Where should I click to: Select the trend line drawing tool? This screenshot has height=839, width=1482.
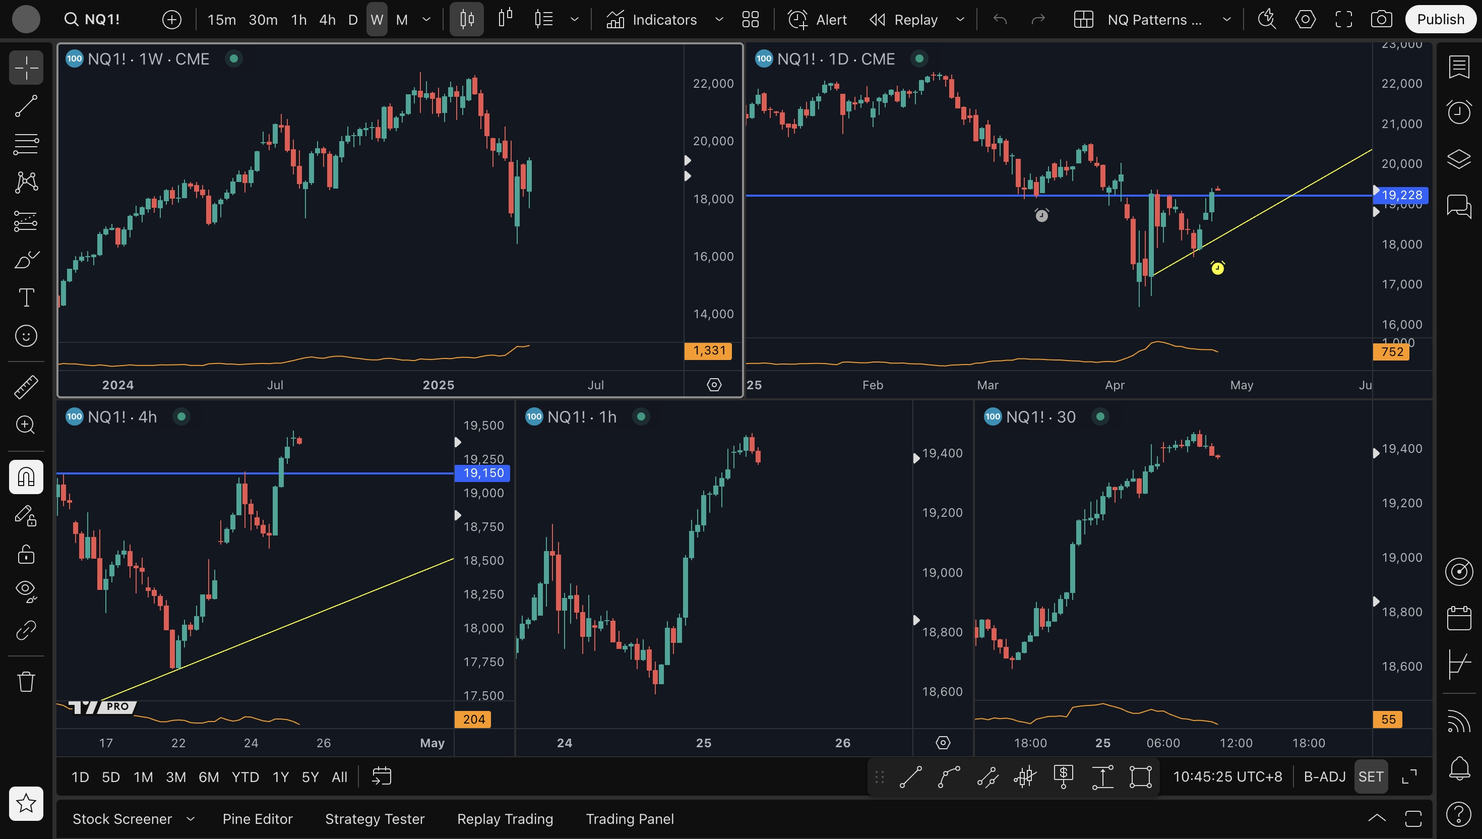point(26,106)
